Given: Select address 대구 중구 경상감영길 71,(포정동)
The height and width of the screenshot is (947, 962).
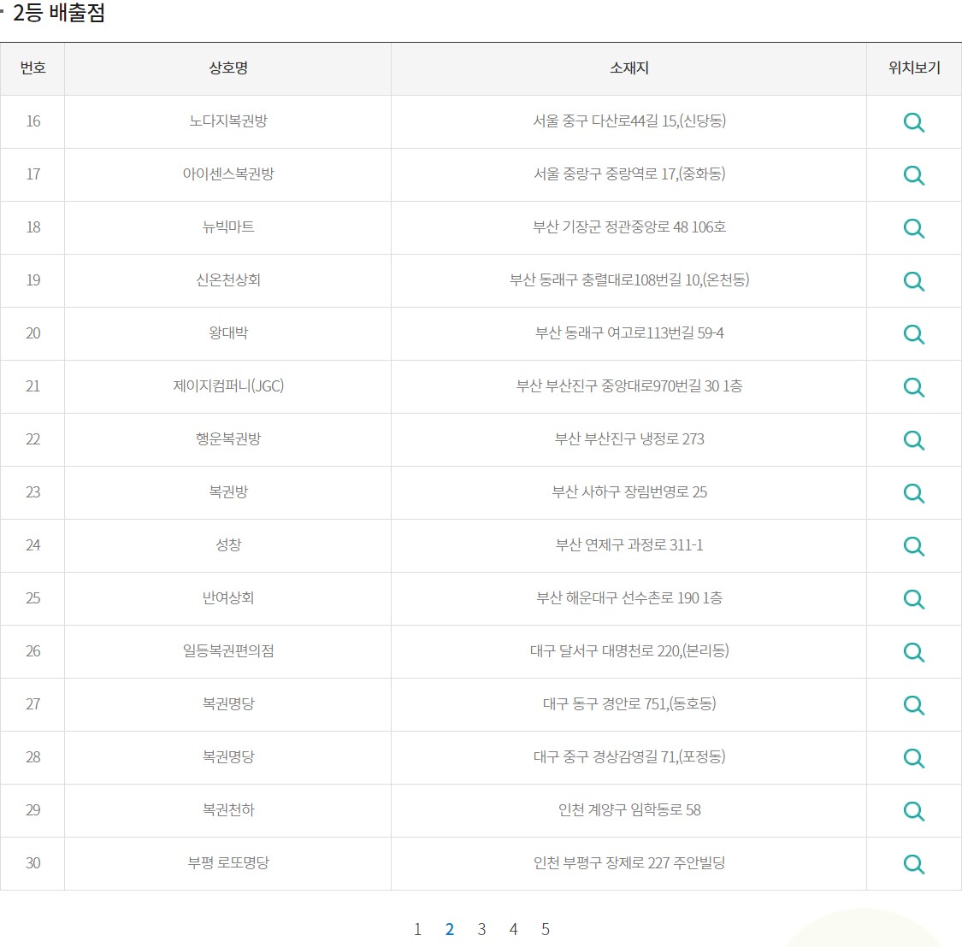Looking at the screenshot, I should coord(629,757).
